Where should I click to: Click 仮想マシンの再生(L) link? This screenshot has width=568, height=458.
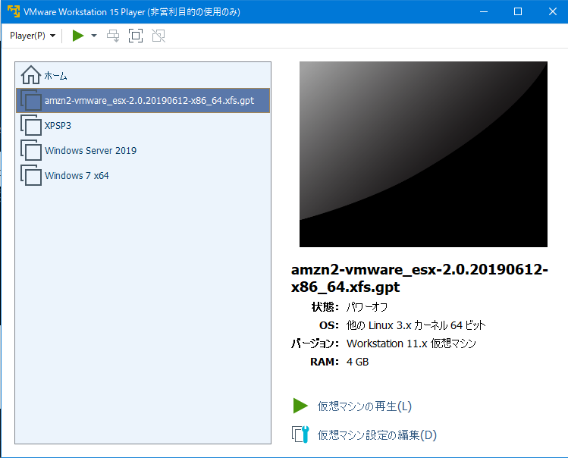point(365,406)
